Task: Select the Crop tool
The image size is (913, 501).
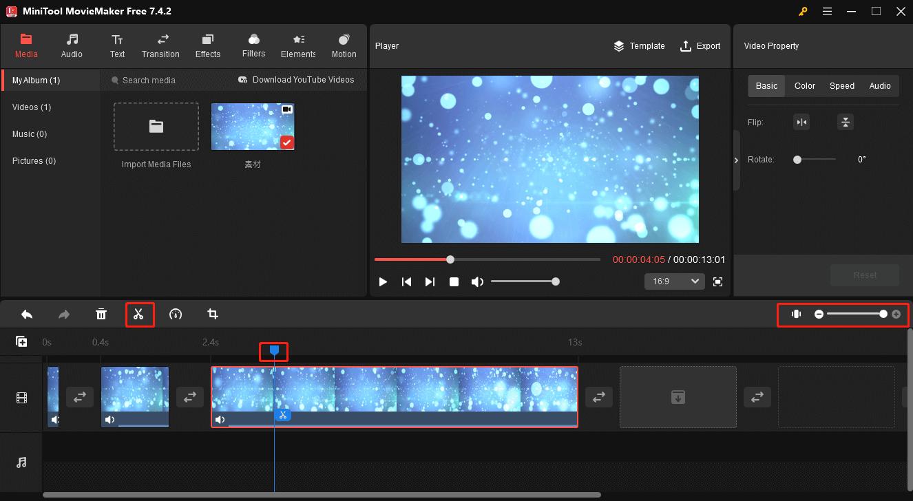Action: [x=213, y=315]
